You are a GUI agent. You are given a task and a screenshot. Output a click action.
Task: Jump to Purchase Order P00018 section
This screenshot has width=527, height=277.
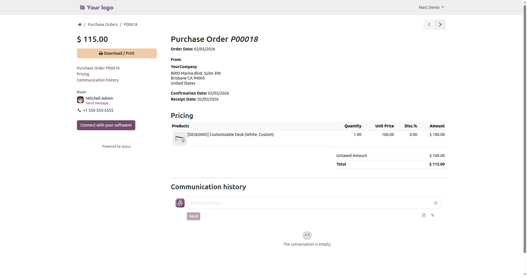coord(98,68)
